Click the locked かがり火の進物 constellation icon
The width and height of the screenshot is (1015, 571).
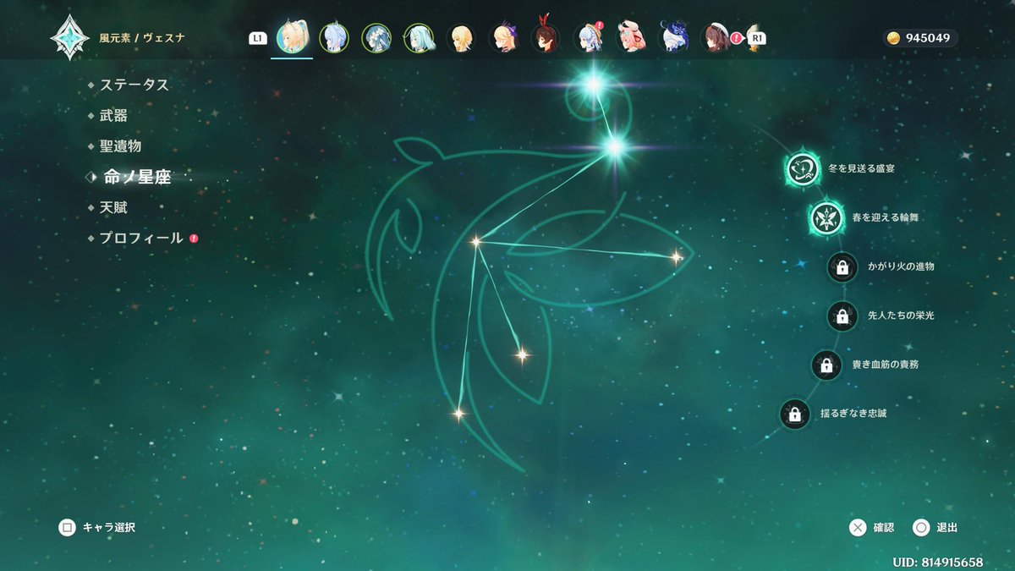(x=842, y=267)
